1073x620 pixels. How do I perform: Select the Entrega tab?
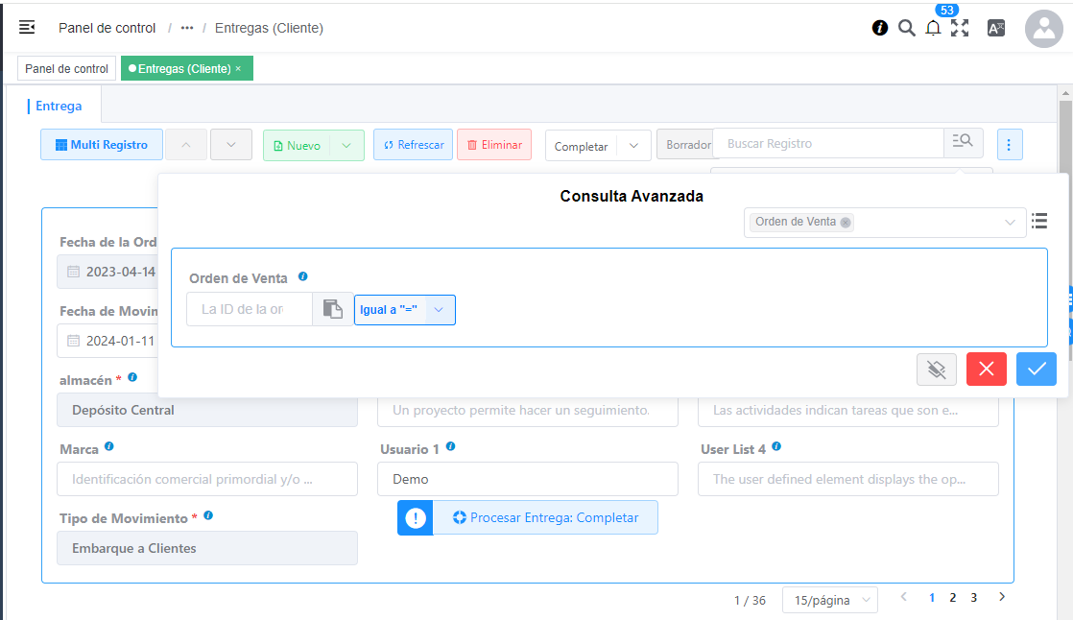point(59,106)
